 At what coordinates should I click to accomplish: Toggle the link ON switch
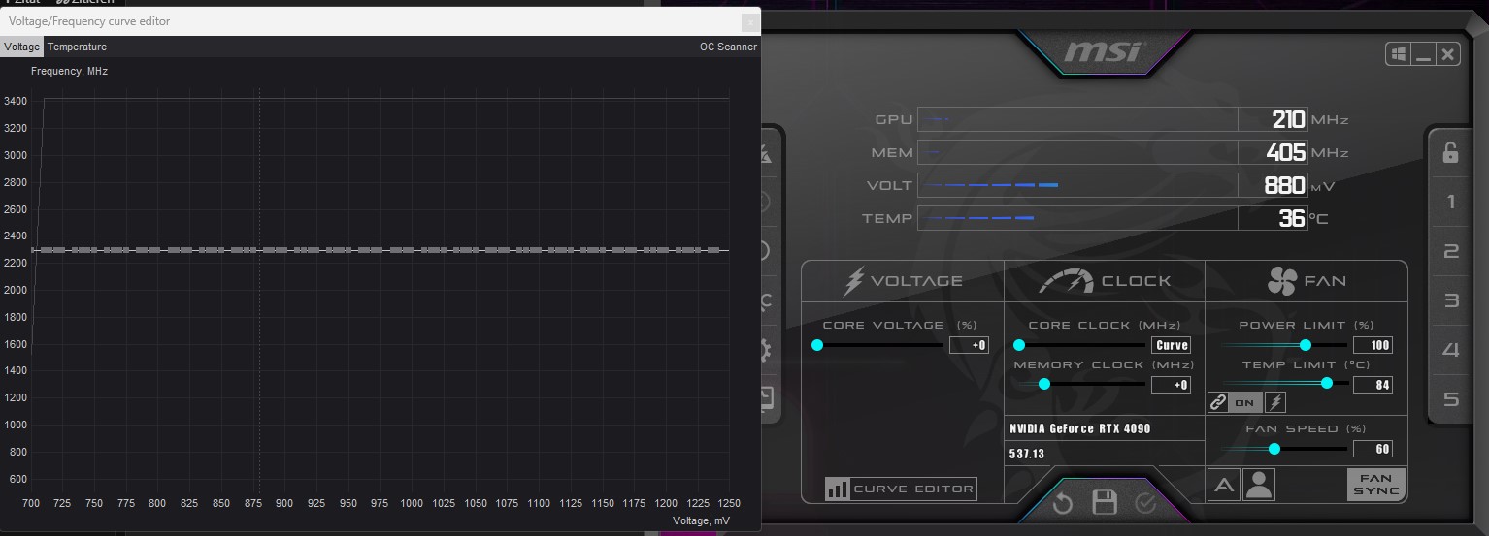pyautogui.click(x=1245, y=402)
